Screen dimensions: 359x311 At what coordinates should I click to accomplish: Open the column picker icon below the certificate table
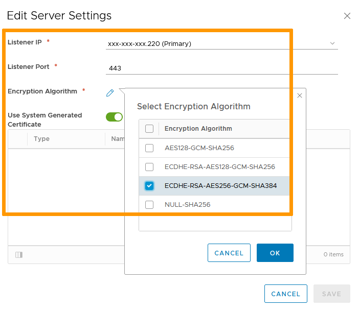pyautogui.click(x=19, y=254)
